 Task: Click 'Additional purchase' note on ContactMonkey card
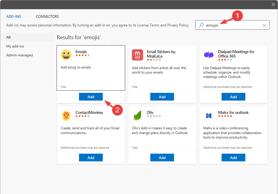click(85, 148)
